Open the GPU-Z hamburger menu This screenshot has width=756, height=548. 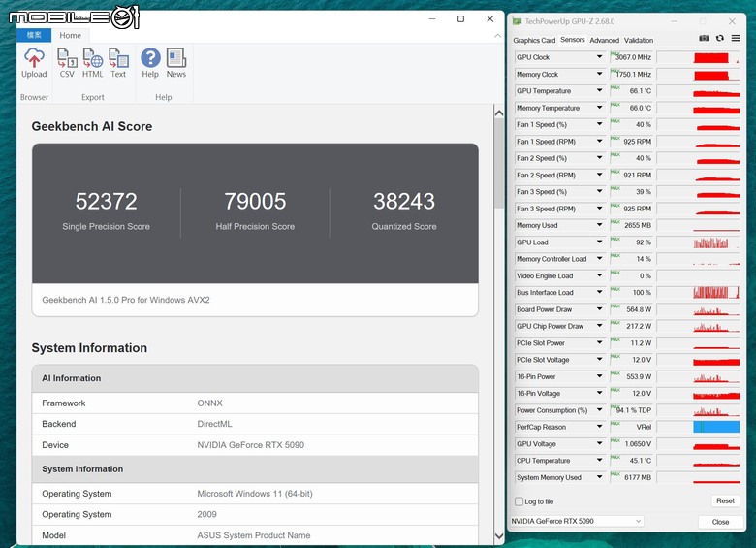pyautogui.click(x=736, y=38)
